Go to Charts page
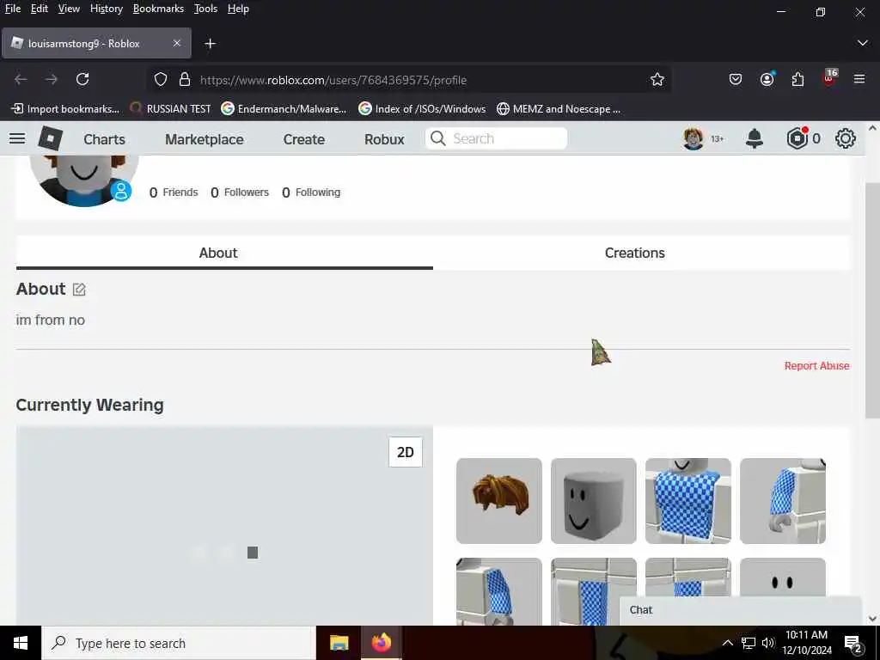Viewport: 880px width, 660px height. (x=104, y=139)
